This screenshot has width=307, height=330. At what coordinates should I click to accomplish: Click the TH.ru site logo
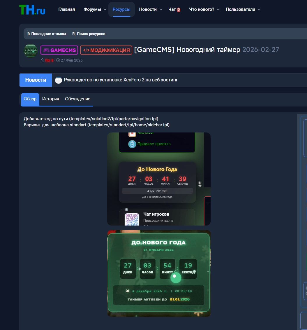tap(32, 9)
